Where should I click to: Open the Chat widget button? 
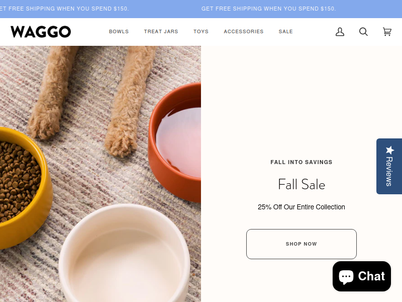tap(362, 276)
